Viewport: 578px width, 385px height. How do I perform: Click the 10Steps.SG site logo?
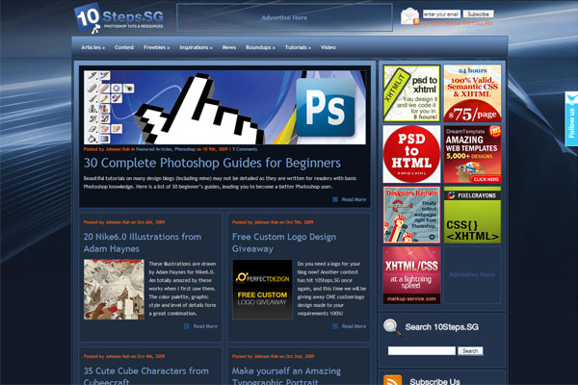[118, 18]
